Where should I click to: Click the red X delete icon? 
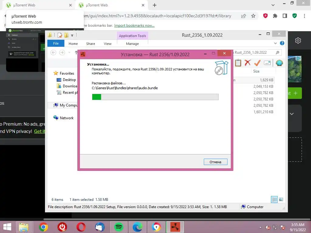click(248, 63)
